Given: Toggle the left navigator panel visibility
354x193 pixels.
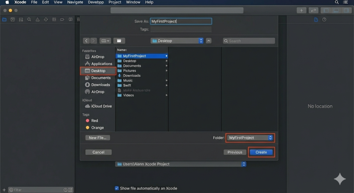Looking at the screenshot, I should pos(326,10).
